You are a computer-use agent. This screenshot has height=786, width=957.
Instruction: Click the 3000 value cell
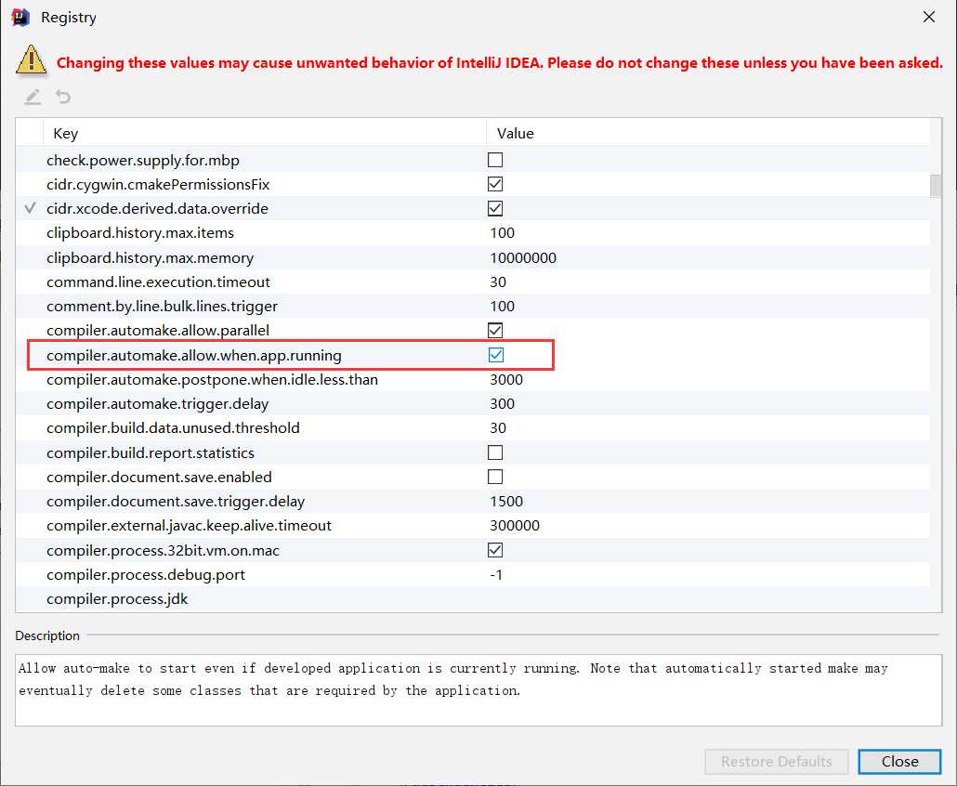tap(506, 380)
